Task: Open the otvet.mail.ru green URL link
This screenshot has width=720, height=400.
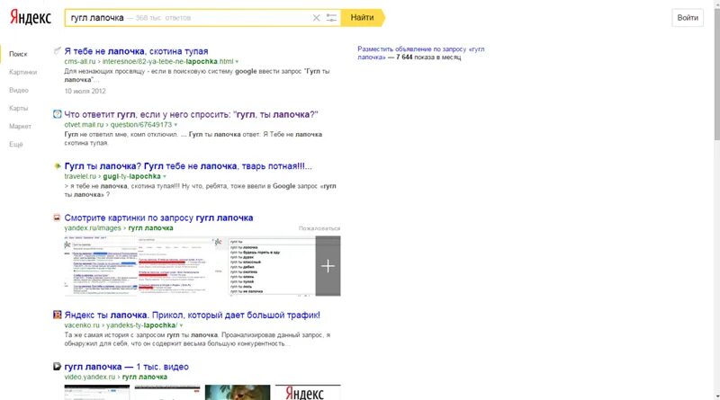Action: (118, 125)
